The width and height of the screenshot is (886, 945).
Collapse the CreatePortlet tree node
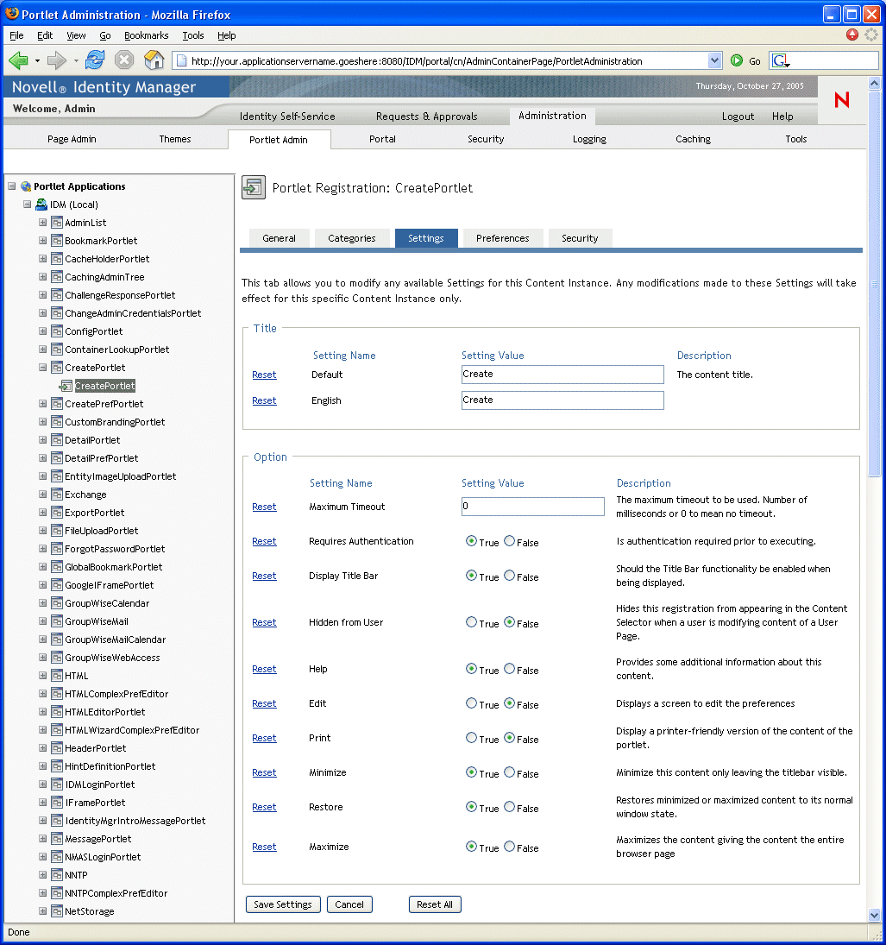point(43,368)
